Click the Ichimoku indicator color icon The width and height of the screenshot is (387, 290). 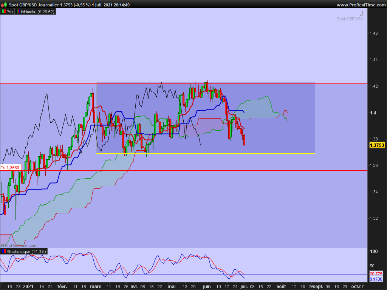click(x=18, y=12)
